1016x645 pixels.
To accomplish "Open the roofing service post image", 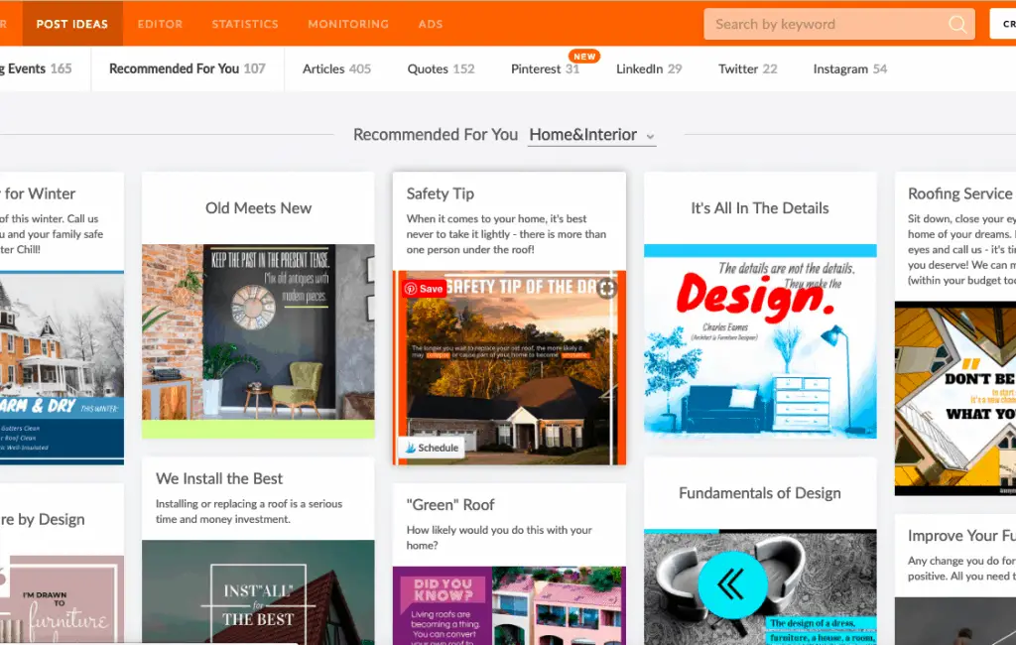I will tap(955, 398).
